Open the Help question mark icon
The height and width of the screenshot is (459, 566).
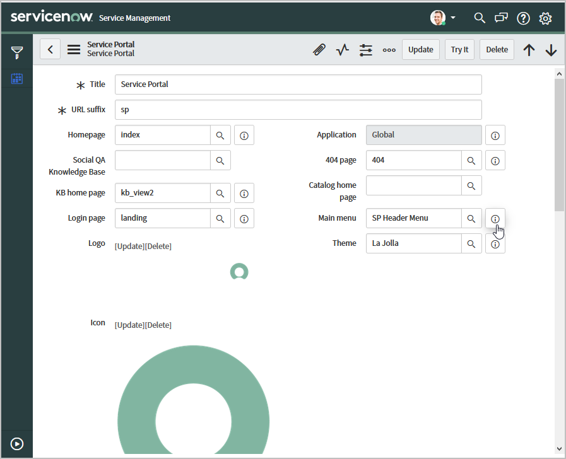523,18
